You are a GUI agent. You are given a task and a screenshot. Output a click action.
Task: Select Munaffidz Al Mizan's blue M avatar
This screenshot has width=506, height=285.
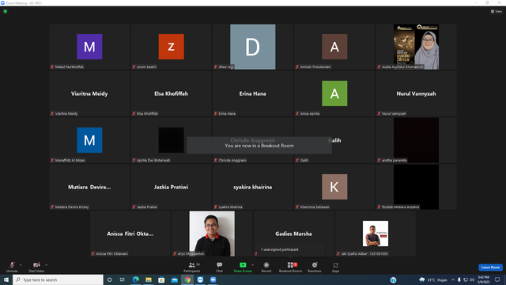(x=89, y=140)
